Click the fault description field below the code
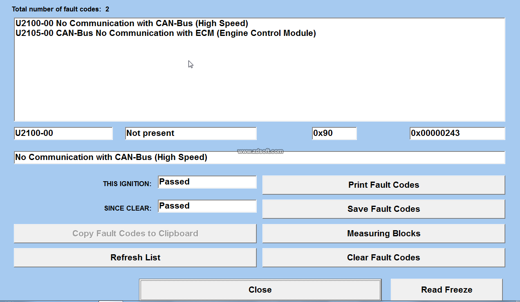 pyautogui.click(x=259, y=158)
